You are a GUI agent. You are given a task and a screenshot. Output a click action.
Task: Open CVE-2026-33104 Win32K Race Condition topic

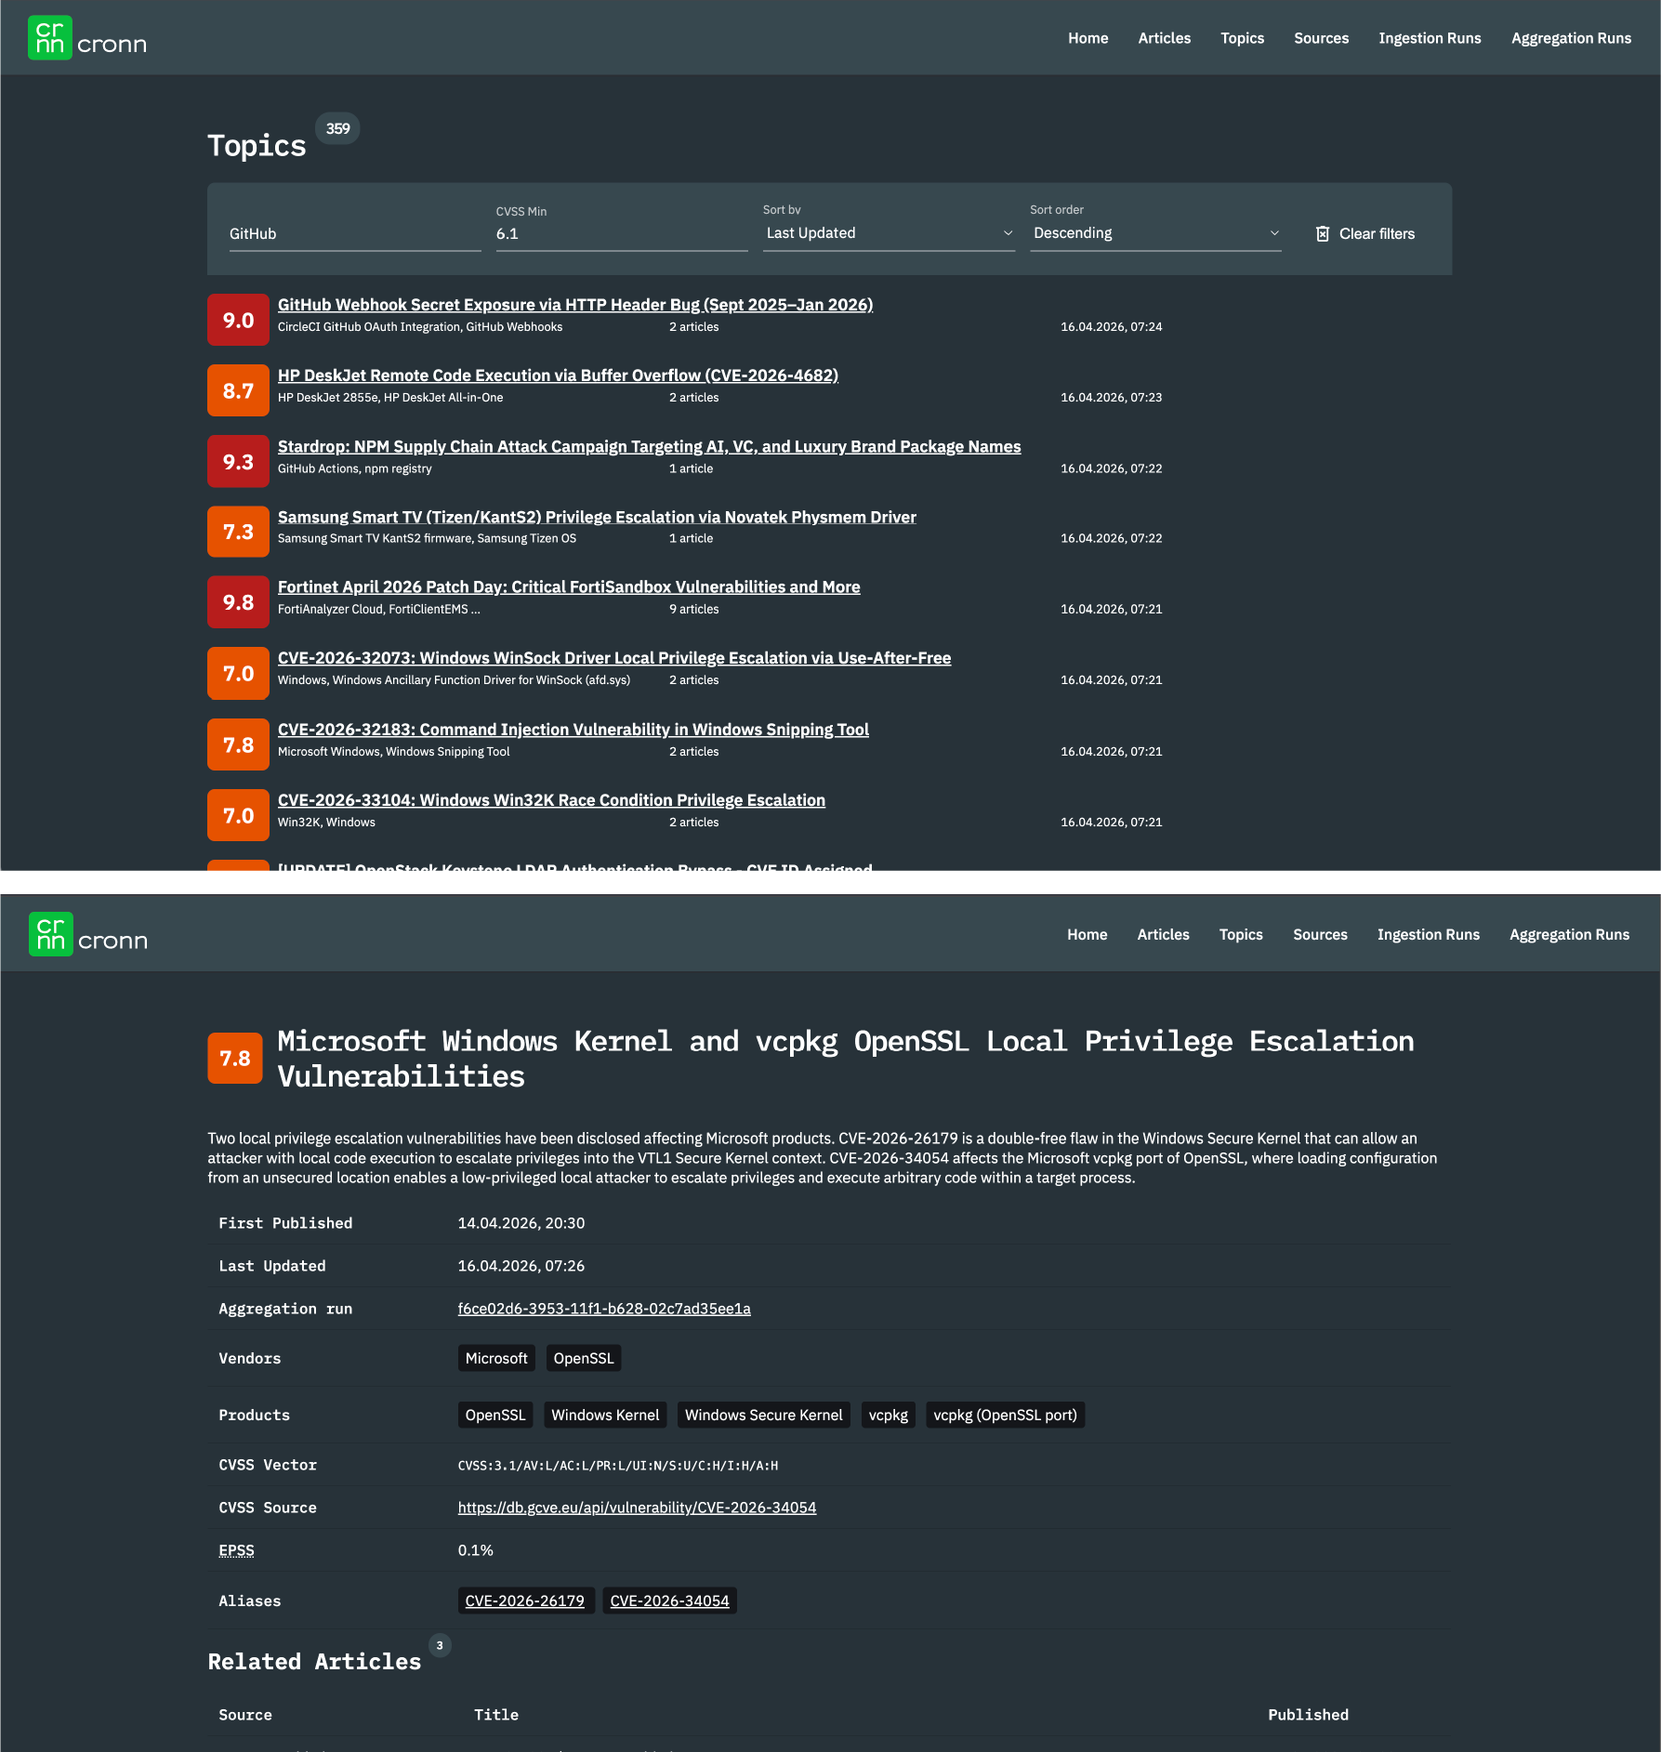click(x=551, y=800)
